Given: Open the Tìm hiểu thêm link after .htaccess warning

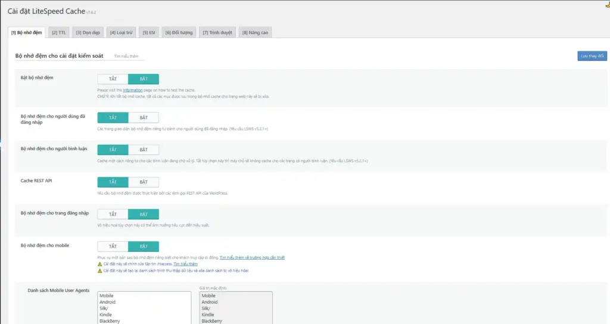Looking at the screenshot, I should pyautogui.click(x=186, y=264).
